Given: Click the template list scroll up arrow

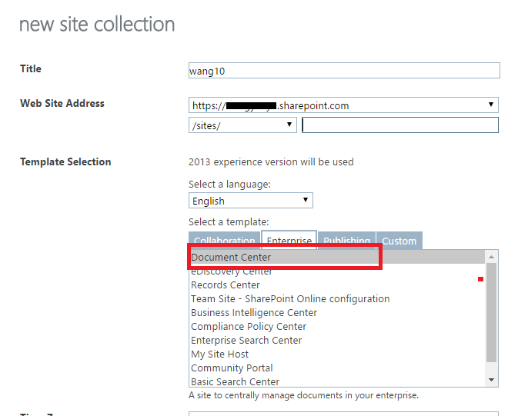Looking at the screenshot, I should (491, 257).
